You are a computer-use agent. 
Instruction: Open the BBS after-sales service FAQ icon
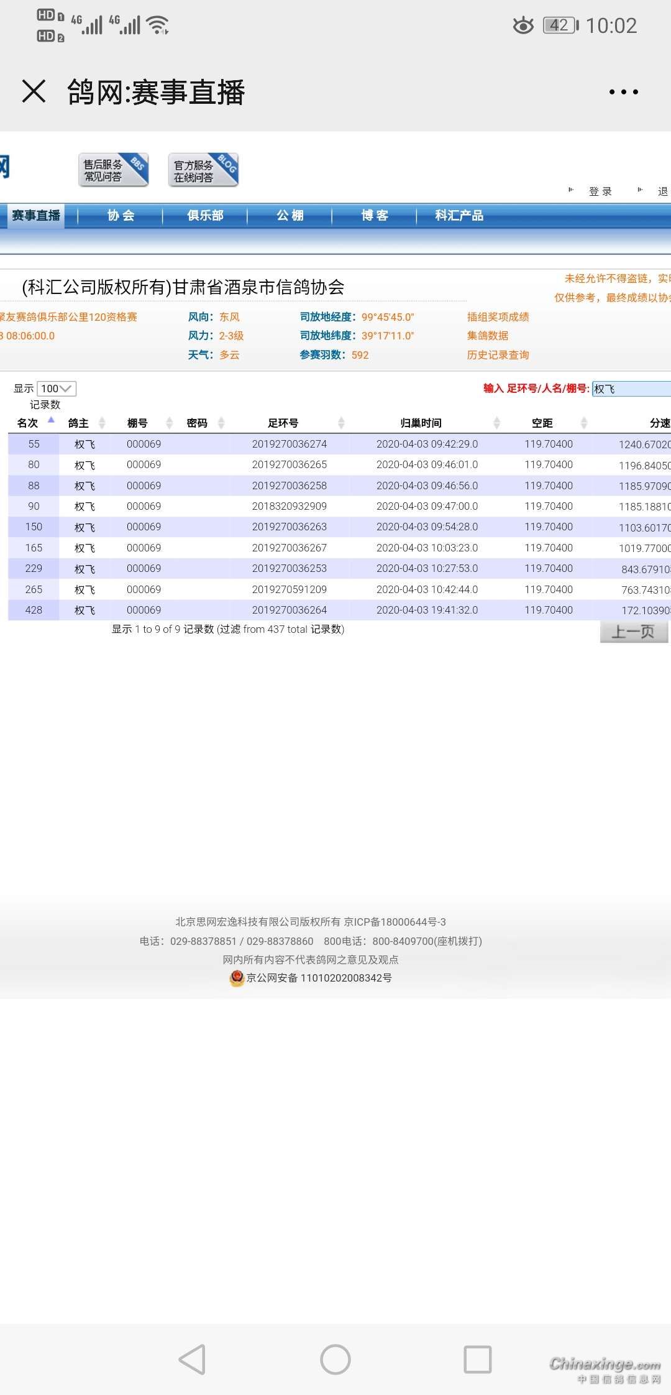point(113,170)
